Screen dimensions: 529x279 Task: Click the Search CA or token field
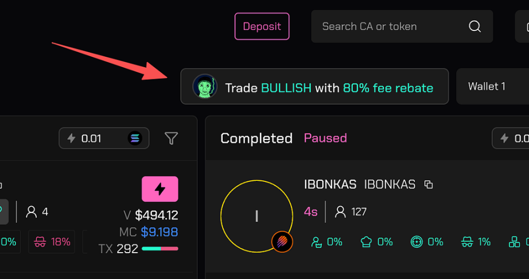point(390,26)
